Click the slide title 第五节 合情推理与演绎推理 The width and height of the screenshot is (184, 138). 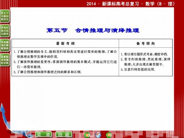[93, 31]
